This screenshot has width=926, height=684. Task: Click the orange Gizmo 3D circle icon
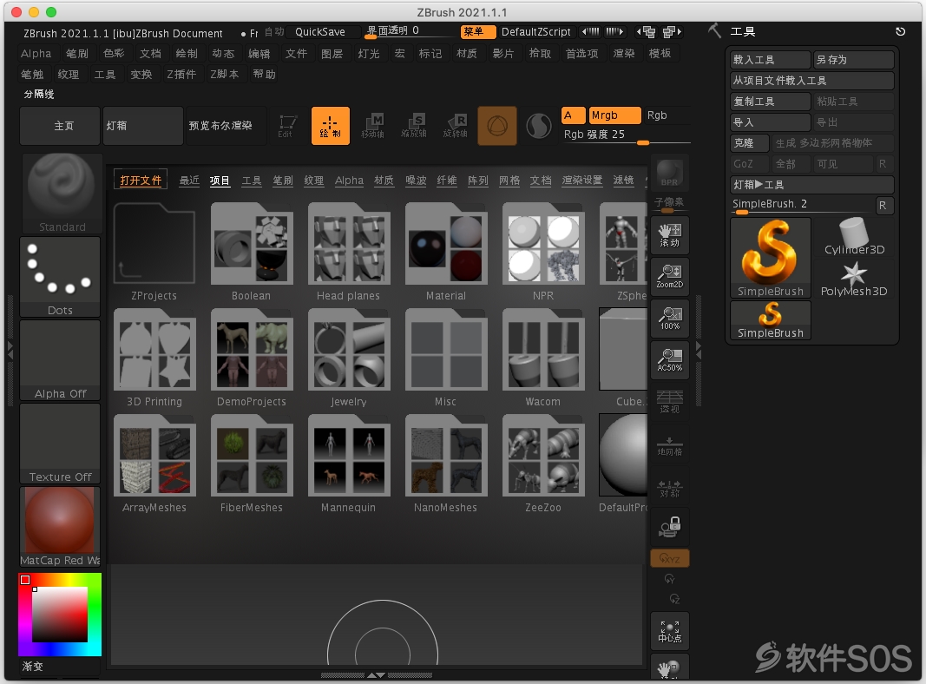(x=497, y=126)
